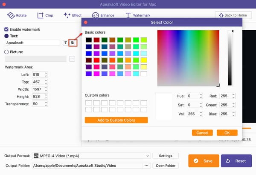The image size is (256, 175).
Task: Pick the cyan basic color swatch
Action: (x=136, y=54)
